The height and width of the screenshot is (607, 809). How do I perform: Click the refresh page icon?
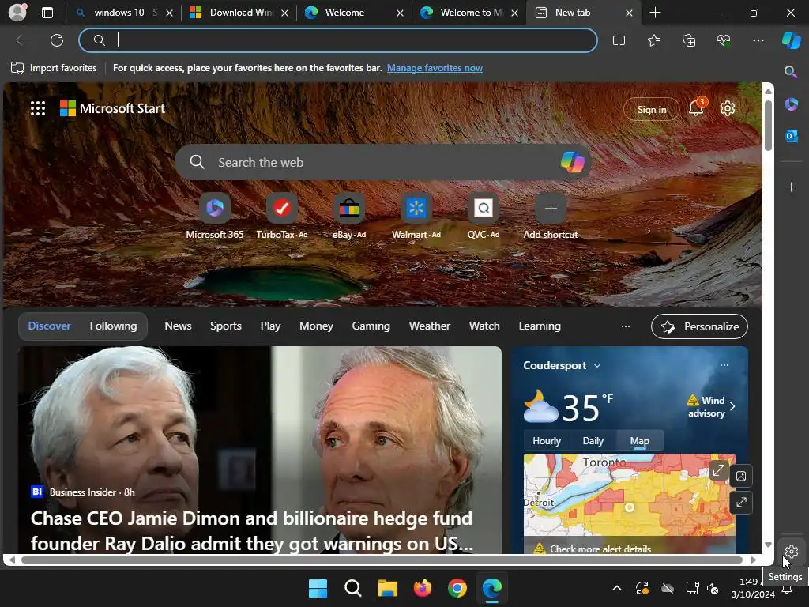(x=57, y=40)
